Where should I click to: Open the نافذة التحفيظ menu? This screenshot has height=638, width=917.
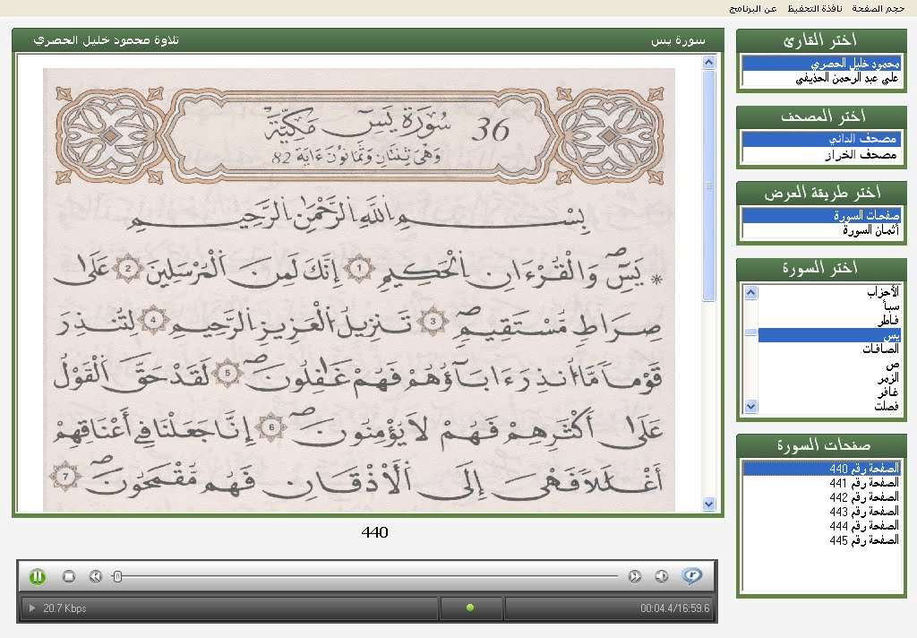click(815, 9)
